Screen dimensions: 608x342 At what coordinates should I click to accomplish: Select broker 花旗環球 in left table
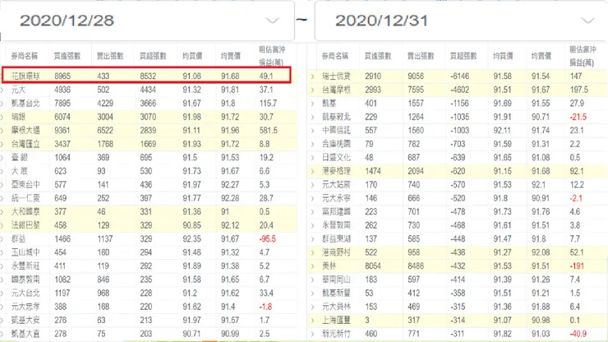coord(25,76)
